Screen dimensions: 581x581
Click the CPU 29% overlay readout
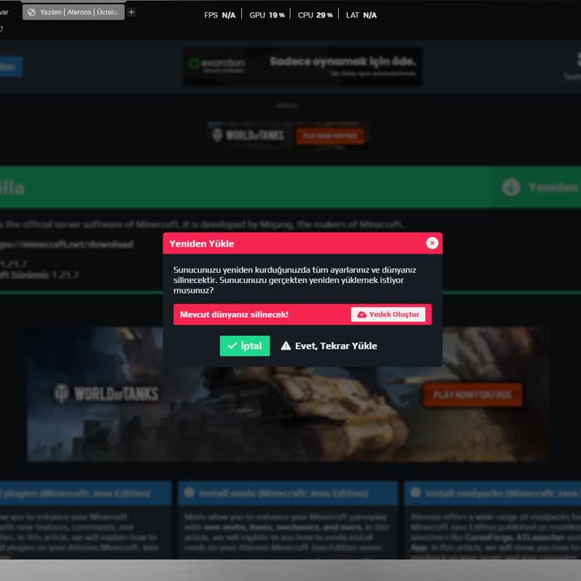315,15
